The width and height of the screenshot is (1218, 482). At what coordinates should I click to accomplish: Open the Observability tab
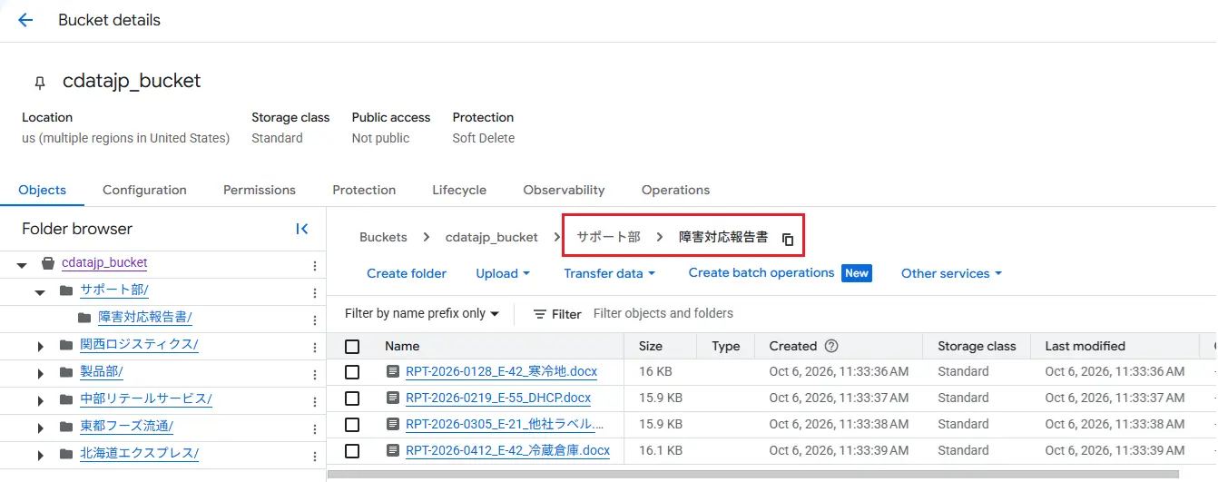click(x=564, y=190)
